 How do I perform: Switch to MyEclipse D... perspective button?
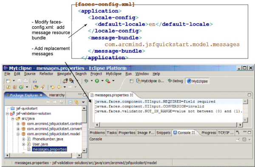coord(150,81)
